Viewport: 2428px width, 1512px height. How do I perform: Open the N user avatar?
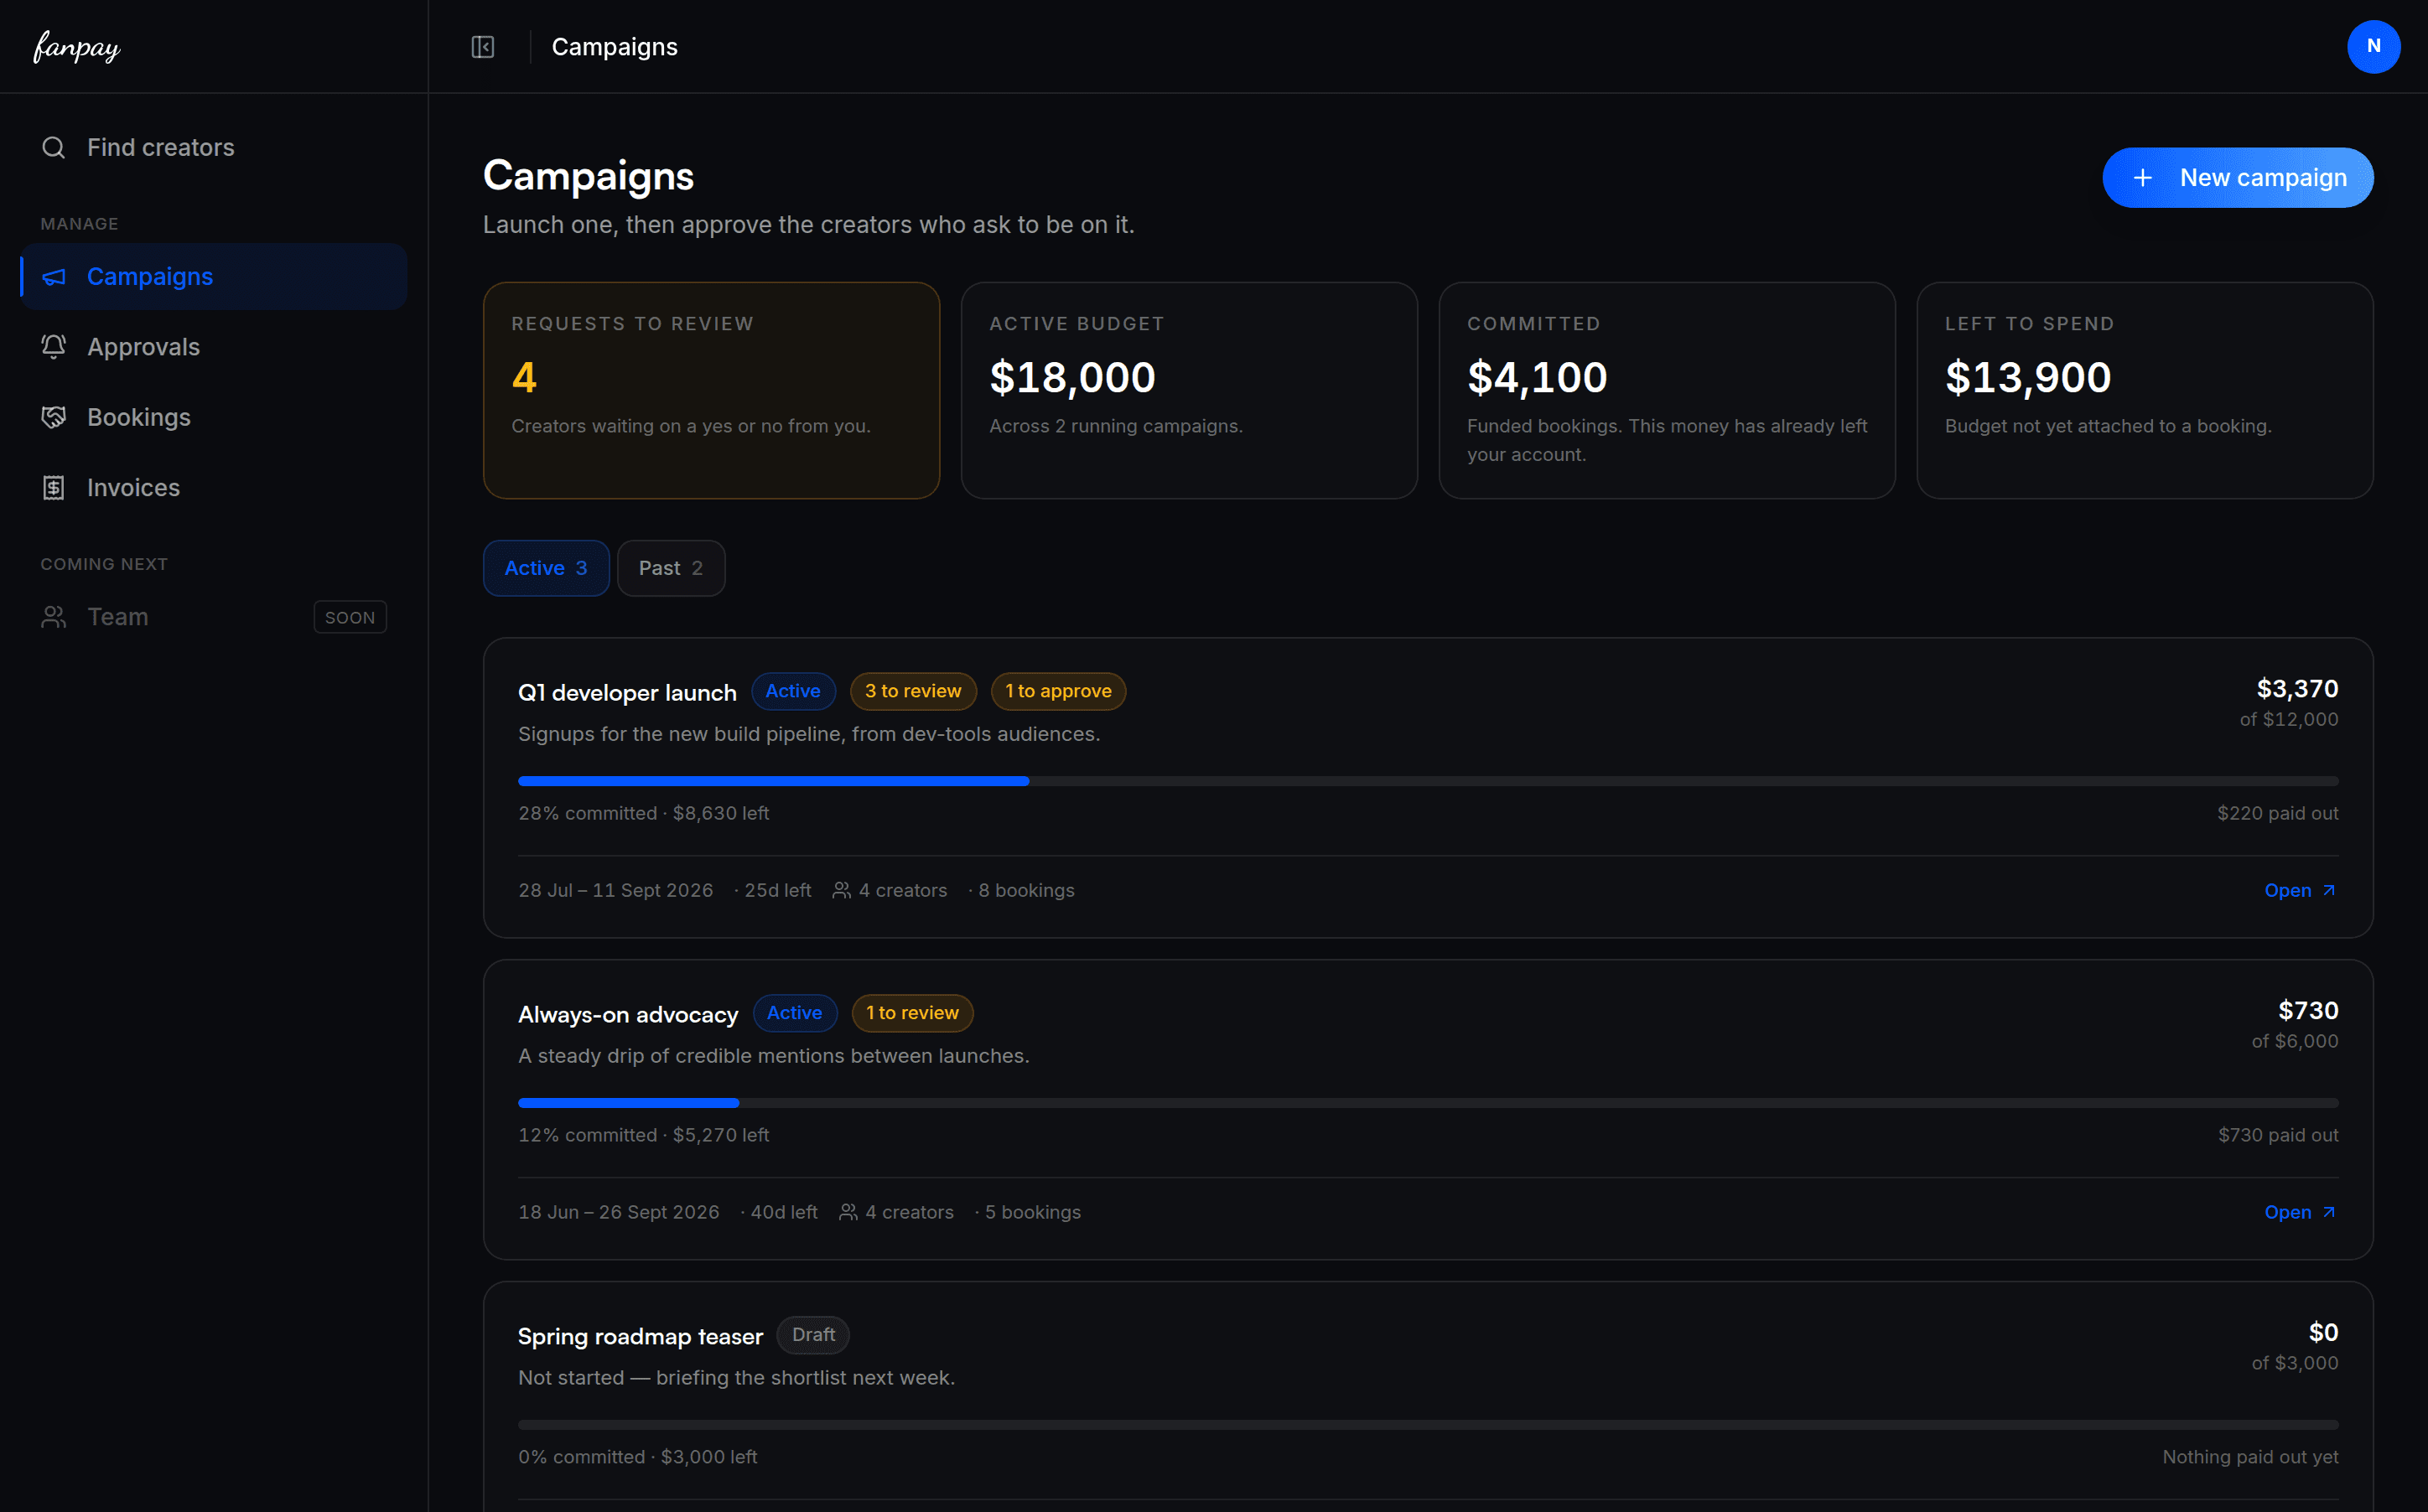coord(2373,46)
